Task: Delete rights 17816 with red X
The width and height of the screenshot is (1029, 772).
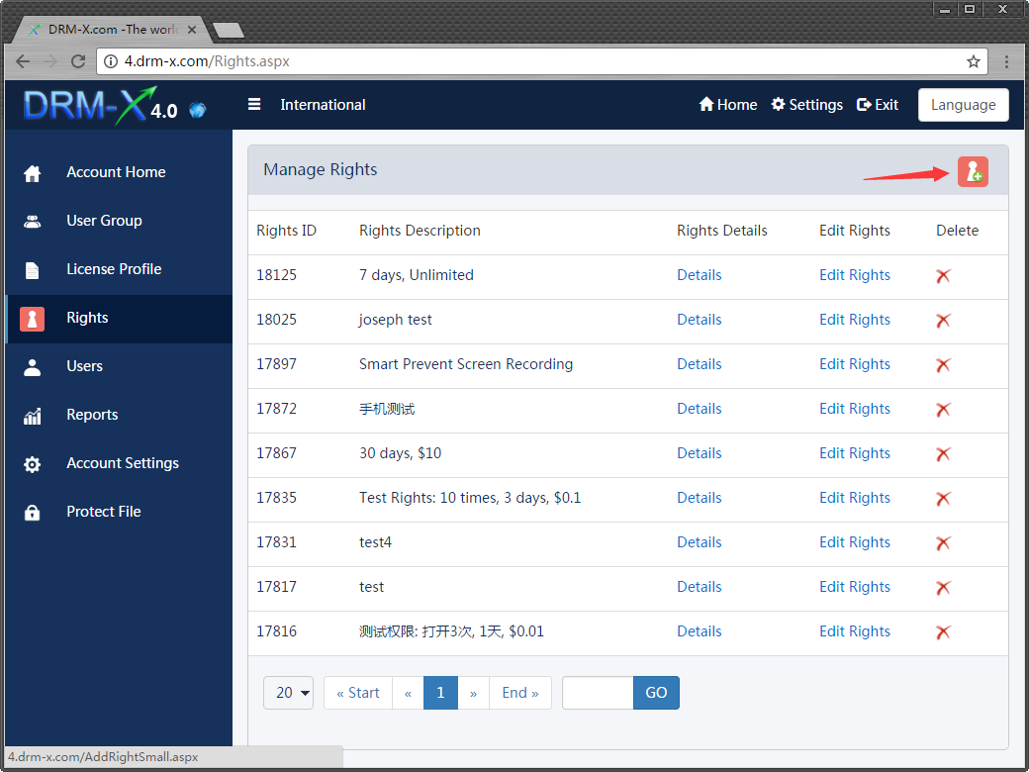Action: 943,632
